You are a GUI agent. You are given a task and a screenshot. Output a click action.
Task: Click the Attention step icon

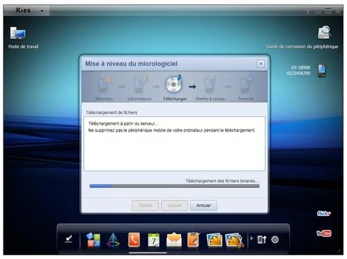105,85
